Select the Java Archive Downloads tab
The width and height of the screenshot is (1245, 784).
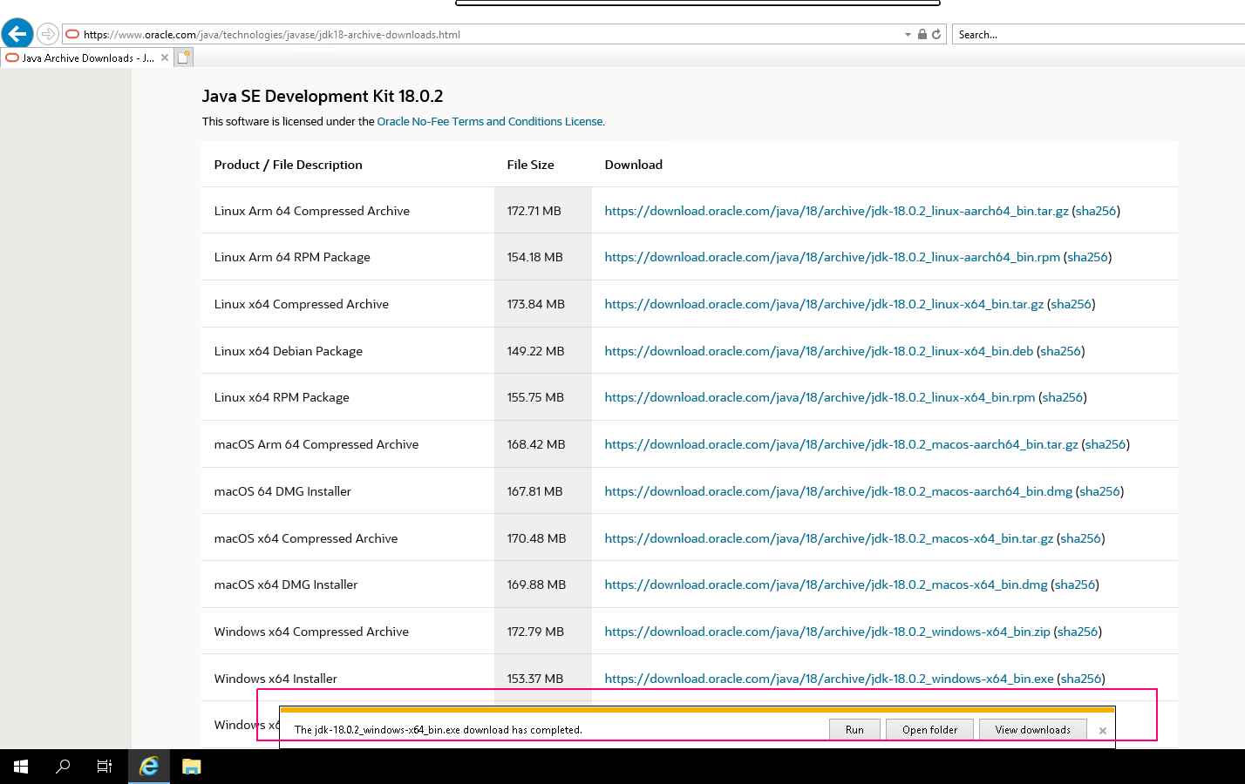click(87, 57)
